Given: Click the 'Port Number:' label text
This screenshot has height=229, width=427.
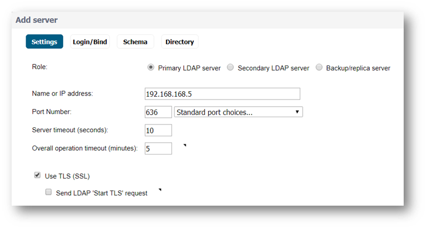Looking at the screenshot, I should [x=52, y=112].
